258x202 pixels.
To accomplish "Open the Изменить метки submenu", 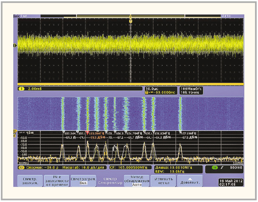I will [x=163, y=181].
